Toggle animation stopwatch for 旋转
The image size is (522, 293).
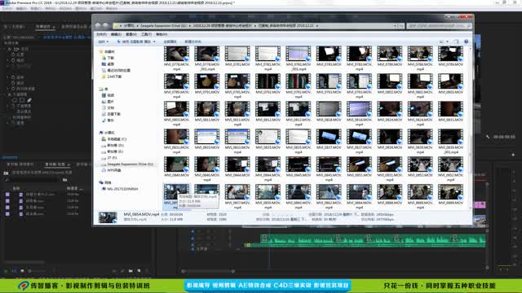(x=14, y=77)
